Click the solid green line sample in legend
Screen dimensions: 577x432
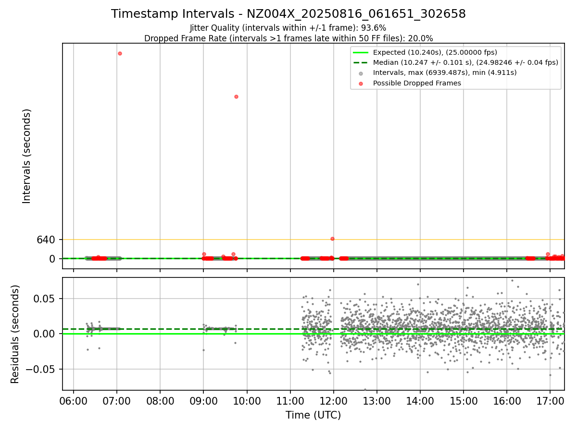click(361, 53)
